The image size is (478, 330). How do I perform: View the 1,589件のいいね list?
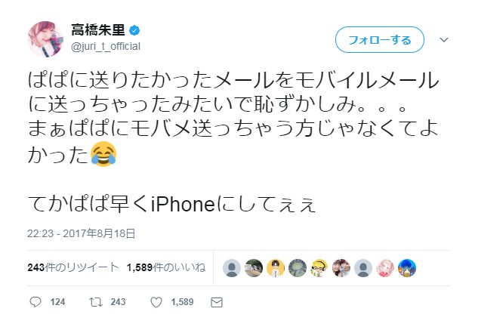tap(166, 267)
